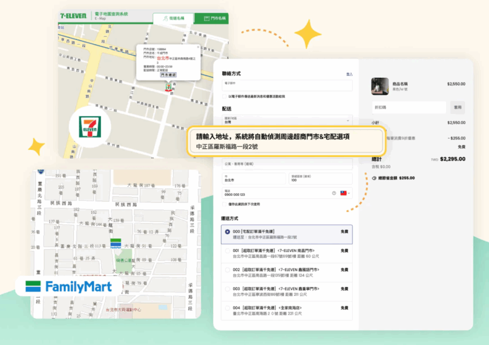This screenshot has height=345, width=489.
Task: Select the FamilyMart store marker on the map
Action: click(116, 243)
